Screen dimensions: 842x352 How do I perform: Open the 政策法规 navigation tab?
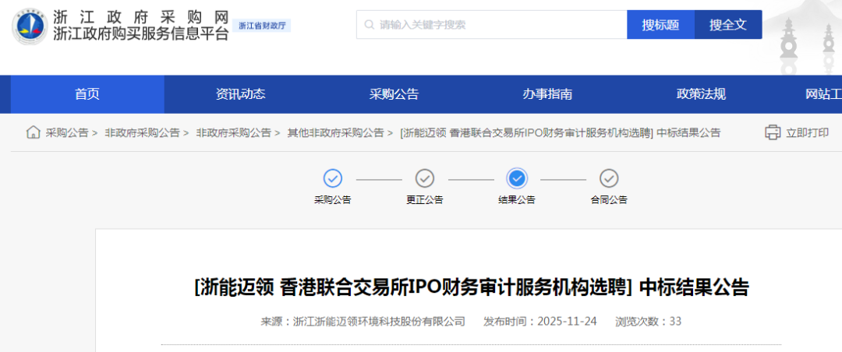pyautogui.click(x=702, y=94)
